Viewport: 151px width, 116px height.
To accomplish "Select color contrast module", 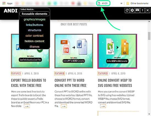I will pos(35,36).
